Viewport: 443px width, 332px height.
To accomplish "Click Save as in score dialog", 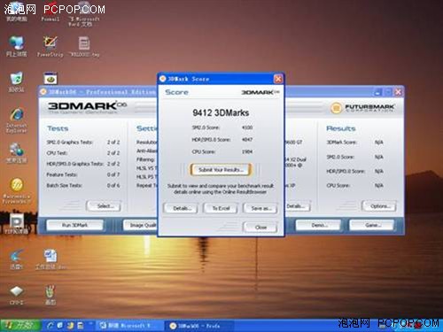I will [x=260, y=208].
